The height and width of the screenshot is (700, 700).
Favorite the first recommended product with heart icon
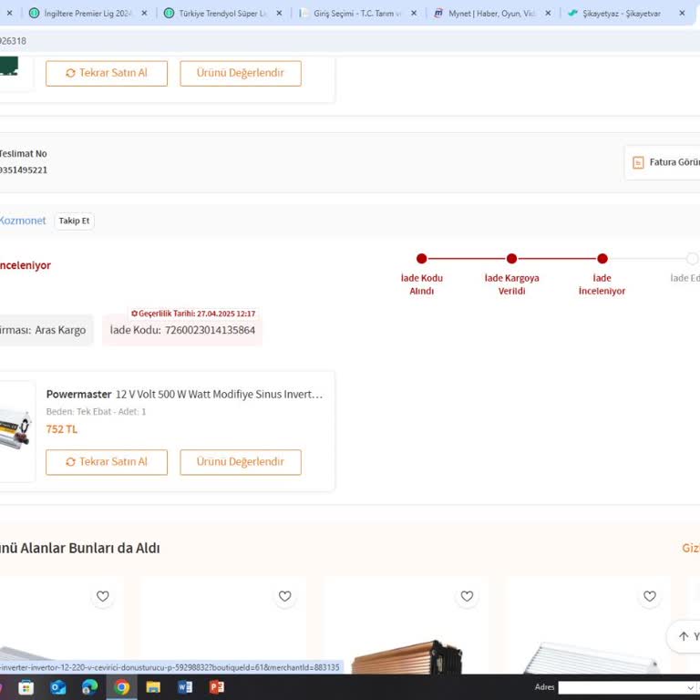(103, 596)
